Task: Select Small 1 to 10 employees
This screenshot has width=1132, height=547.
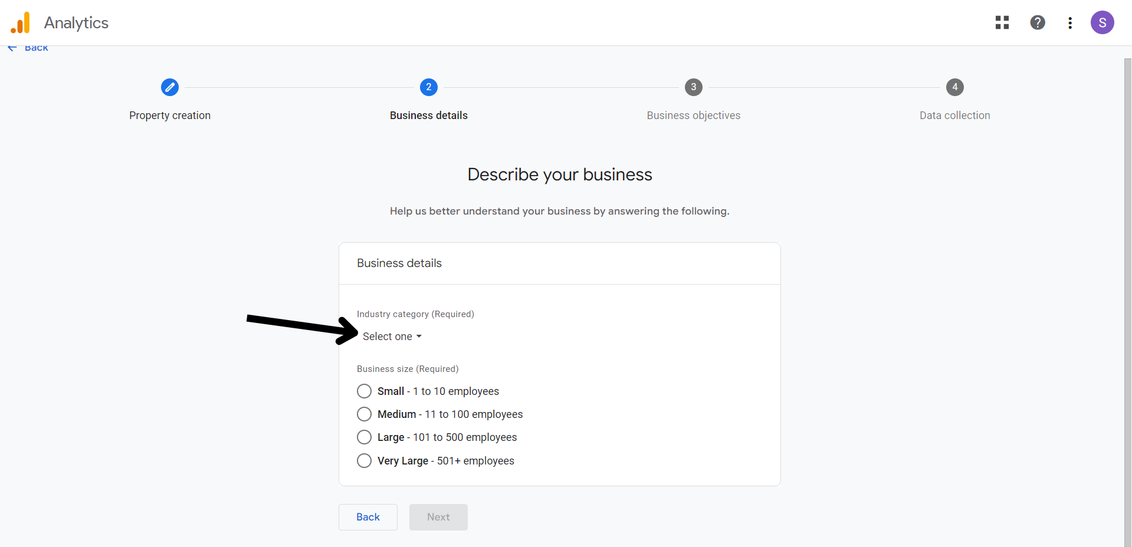Action: pyautogui.click(x=365, y=391)
